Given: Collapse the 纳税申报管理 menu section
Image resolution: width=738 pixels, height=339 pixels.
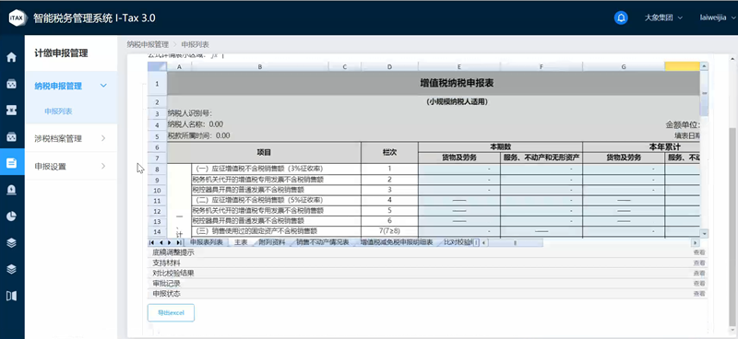Looking at the screenshot, I should pos(71,86).
